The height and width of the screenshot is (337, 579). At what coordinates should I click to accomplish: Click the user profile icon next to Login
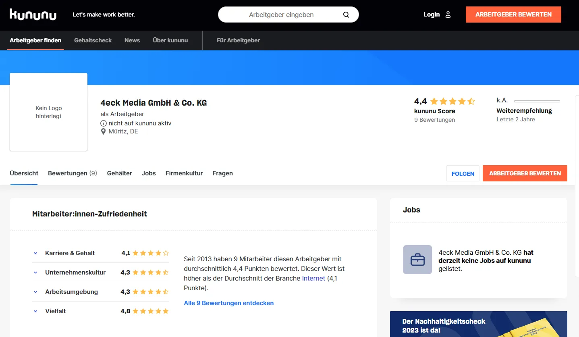click(448, 15)
